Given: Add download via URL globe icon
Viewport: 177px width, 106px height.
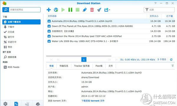Looking at the screenshot, I should tap(56, 10).
